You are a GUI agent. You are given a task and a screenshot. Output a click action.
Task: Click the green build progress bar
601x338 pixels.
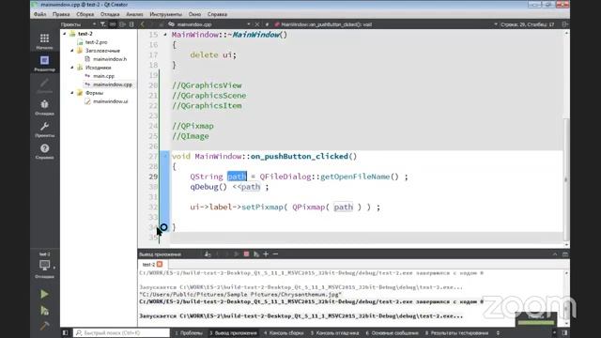[536, 322]
